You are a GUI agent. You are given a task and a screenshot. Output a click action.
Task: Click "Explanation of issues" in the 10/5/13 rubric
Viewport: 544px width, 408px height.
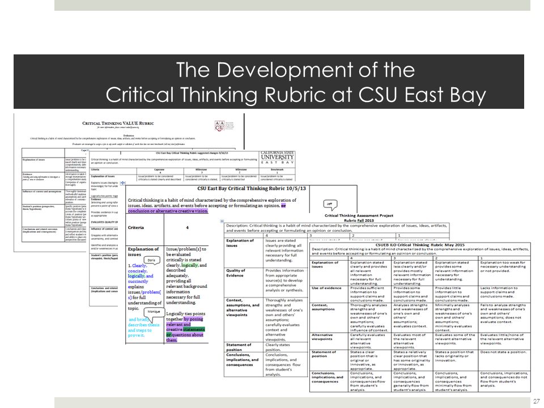pos(143,252)
